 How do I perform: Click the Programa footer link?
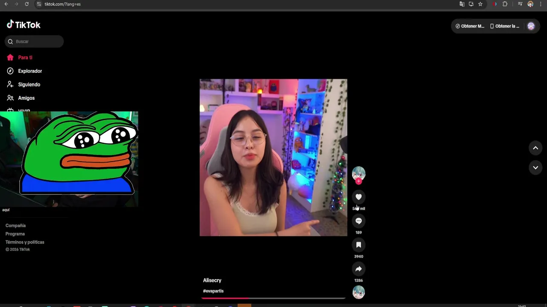click(x=15, y=234)
